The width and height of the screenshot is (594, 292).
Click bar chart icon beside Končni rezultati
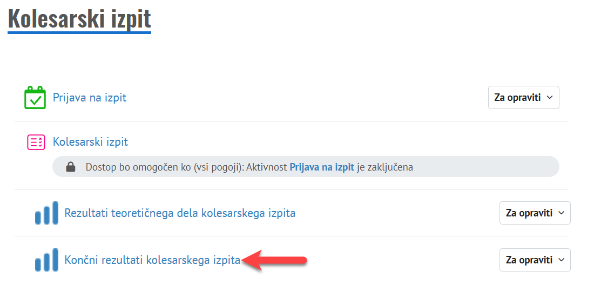46,260
